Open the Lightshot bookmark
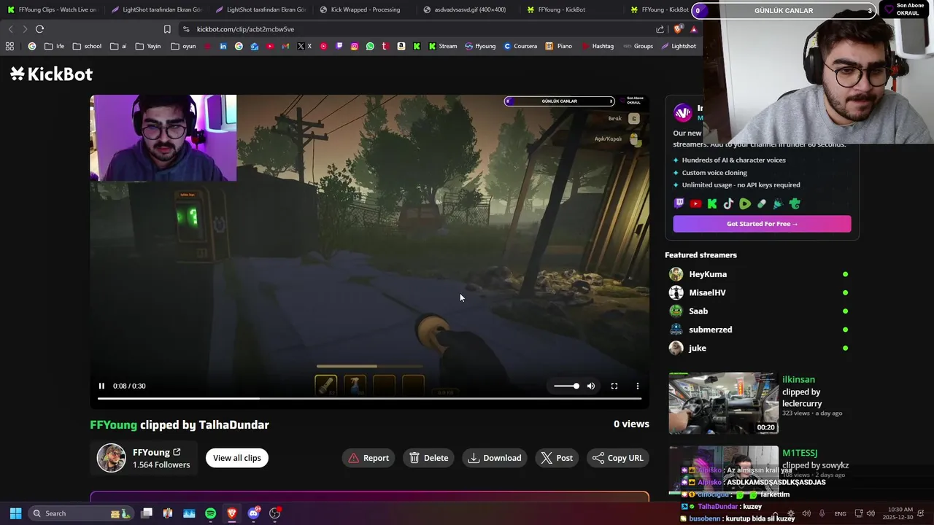The width and height of the screenshot is (934, 525). point(679,46)
